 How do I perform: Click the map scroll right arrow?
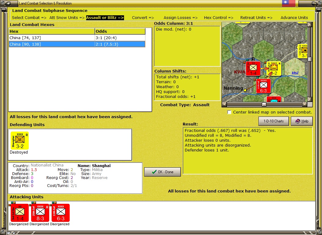click(x=305, y=104)
